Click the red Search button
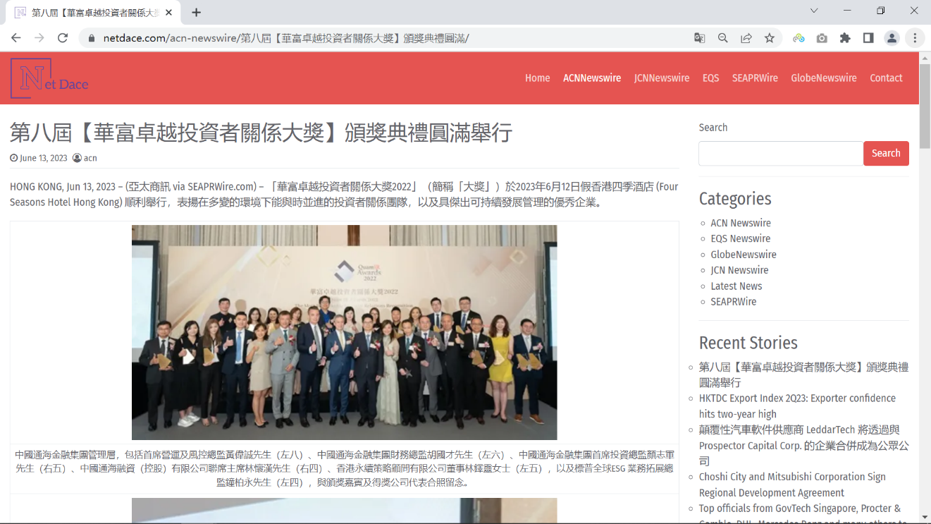931x524 pixels. coord(886,154)
